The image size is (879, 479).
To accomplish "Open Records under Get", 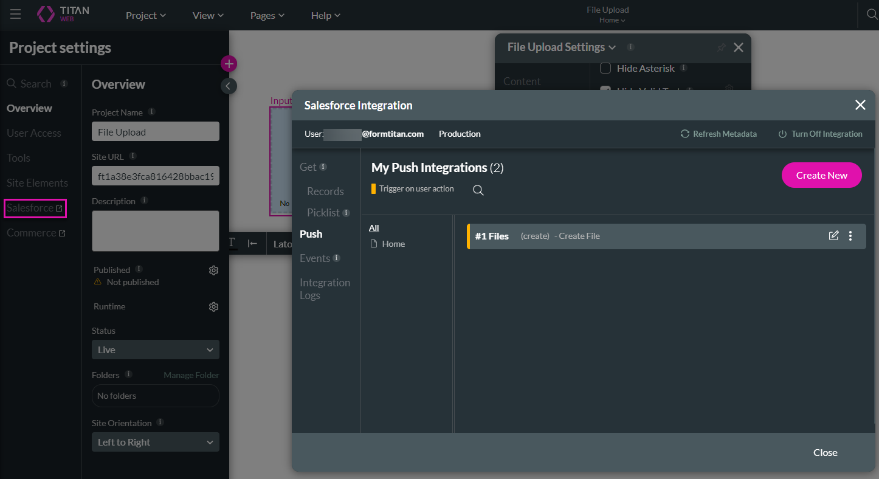I will [325, 191].
